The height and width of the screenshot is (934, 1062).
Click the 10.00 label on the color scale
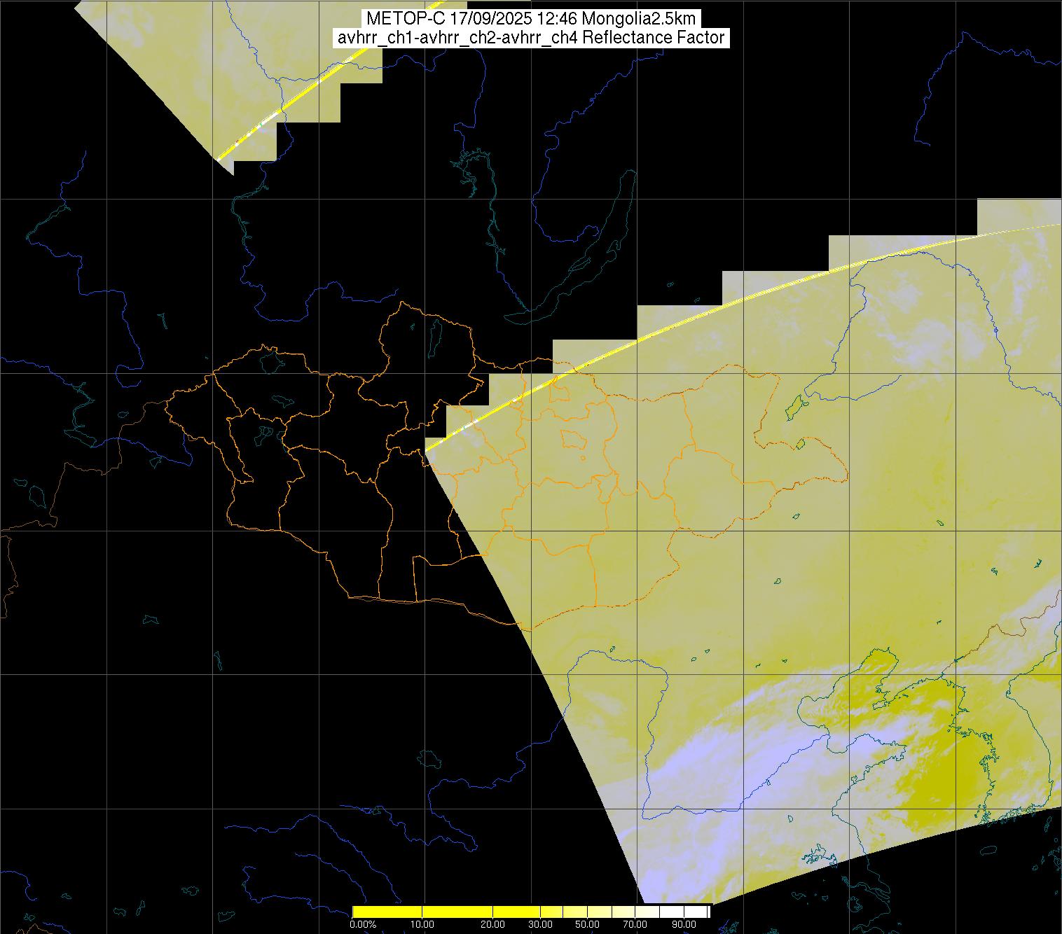click(422, 925)
